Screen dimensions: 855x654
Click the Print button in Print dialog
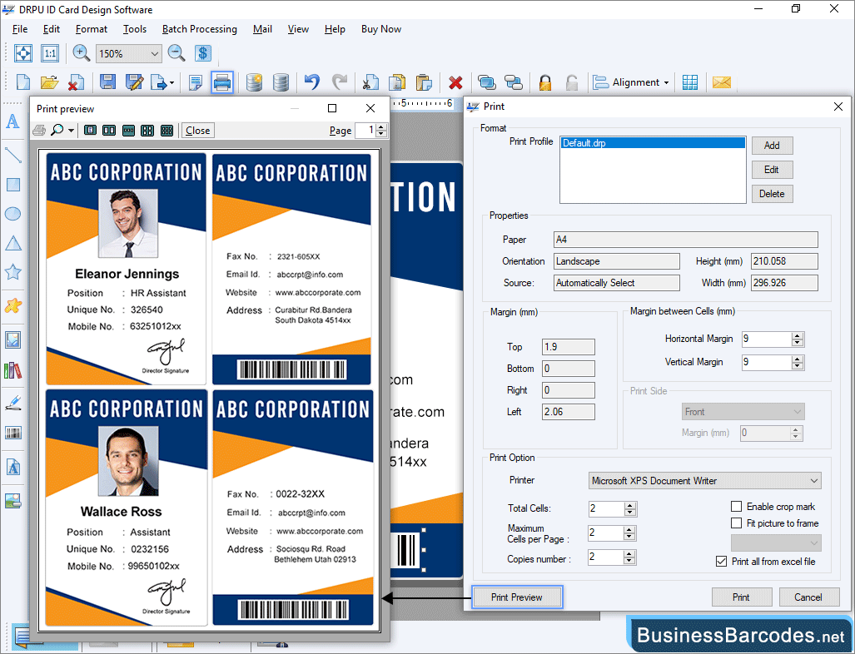(x=741, y=597)
